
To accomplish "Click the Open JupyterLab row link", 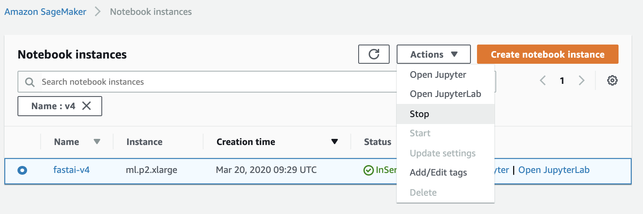I will [554, 170].
